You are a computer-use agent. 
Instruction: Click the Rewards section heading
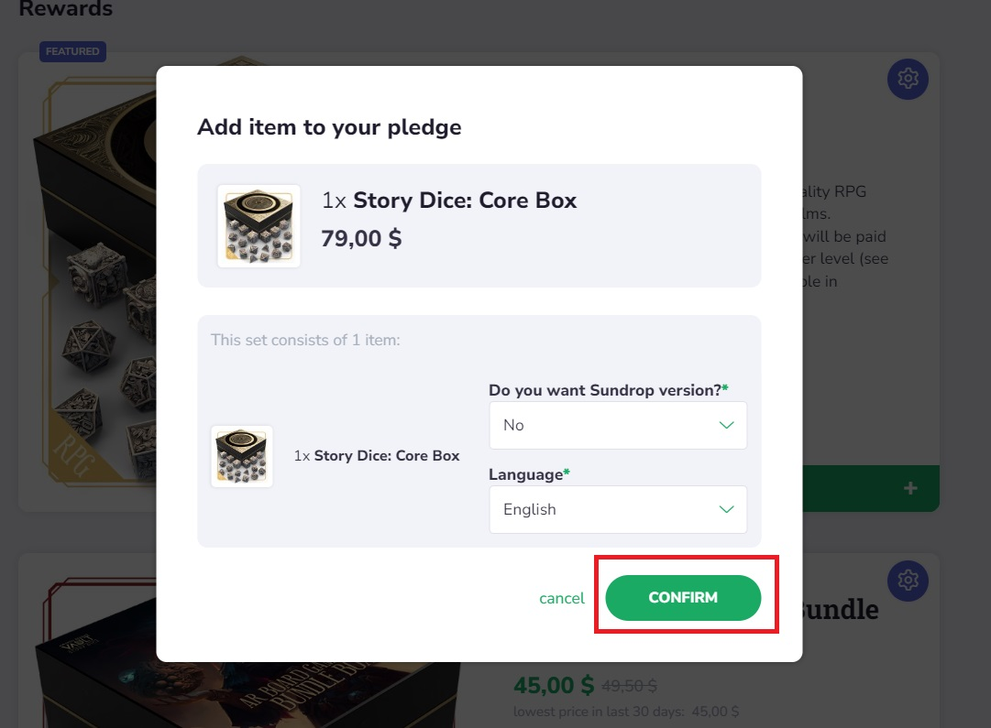pyautogui.click(x=65, y=9)
